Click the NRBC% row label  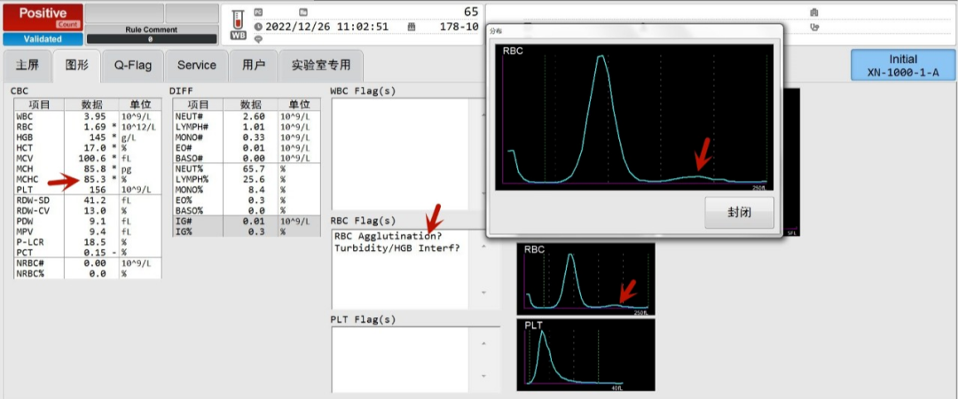click(x=28, y=274)
